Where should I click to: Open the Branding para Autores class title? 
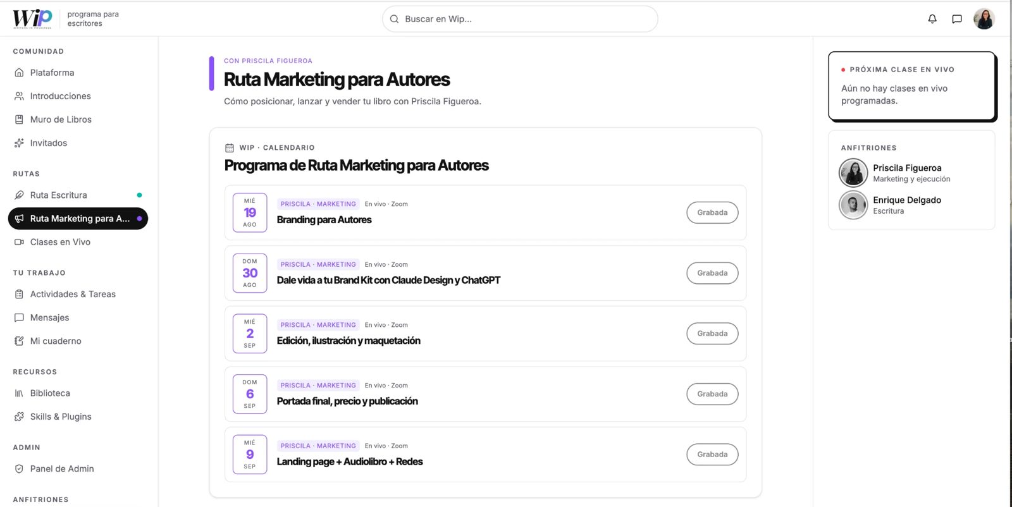point(324,220)
